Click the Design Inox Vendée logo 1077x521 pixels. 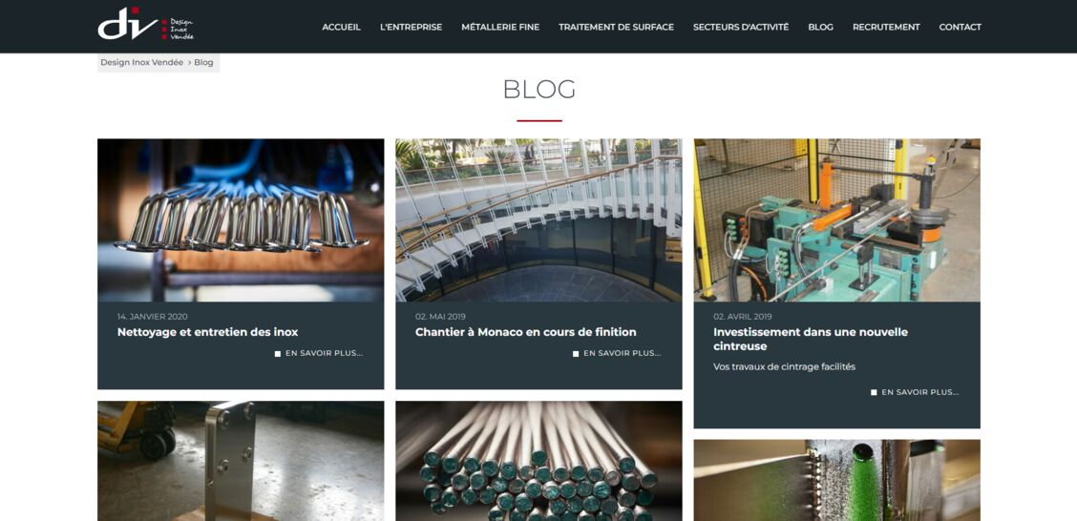pos(146,24)
